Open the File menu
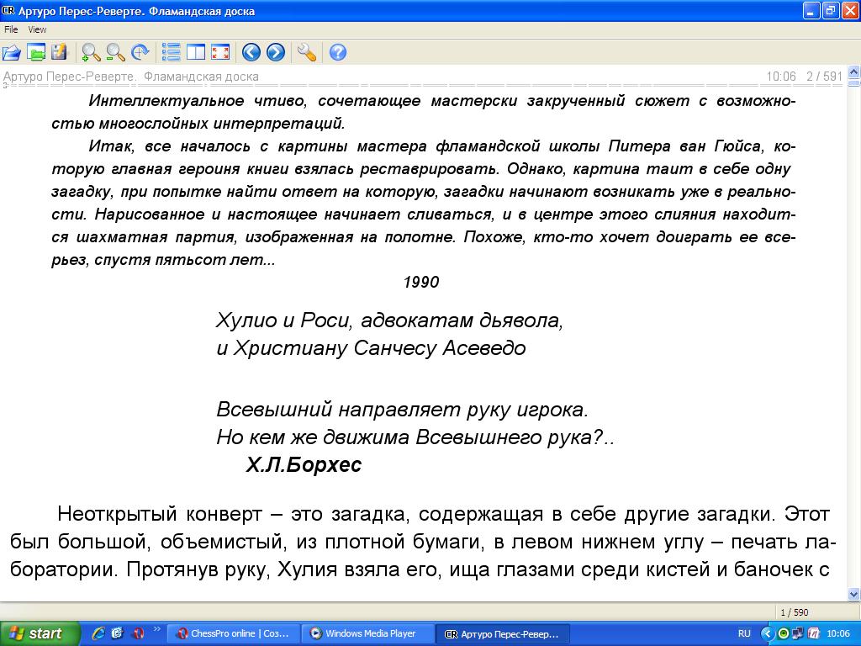 coord(11,29)
